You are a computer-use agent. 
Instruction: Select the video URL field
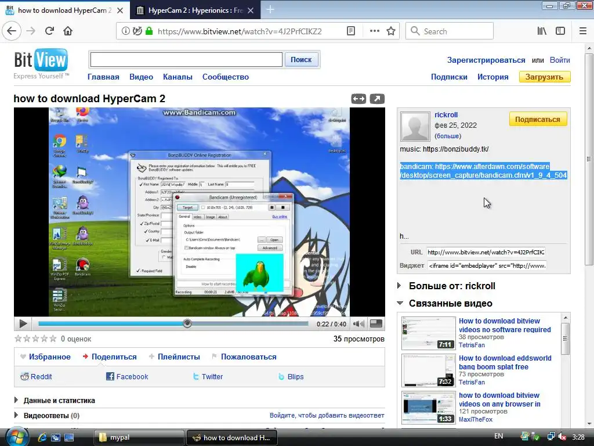click(x=486, y=252)
